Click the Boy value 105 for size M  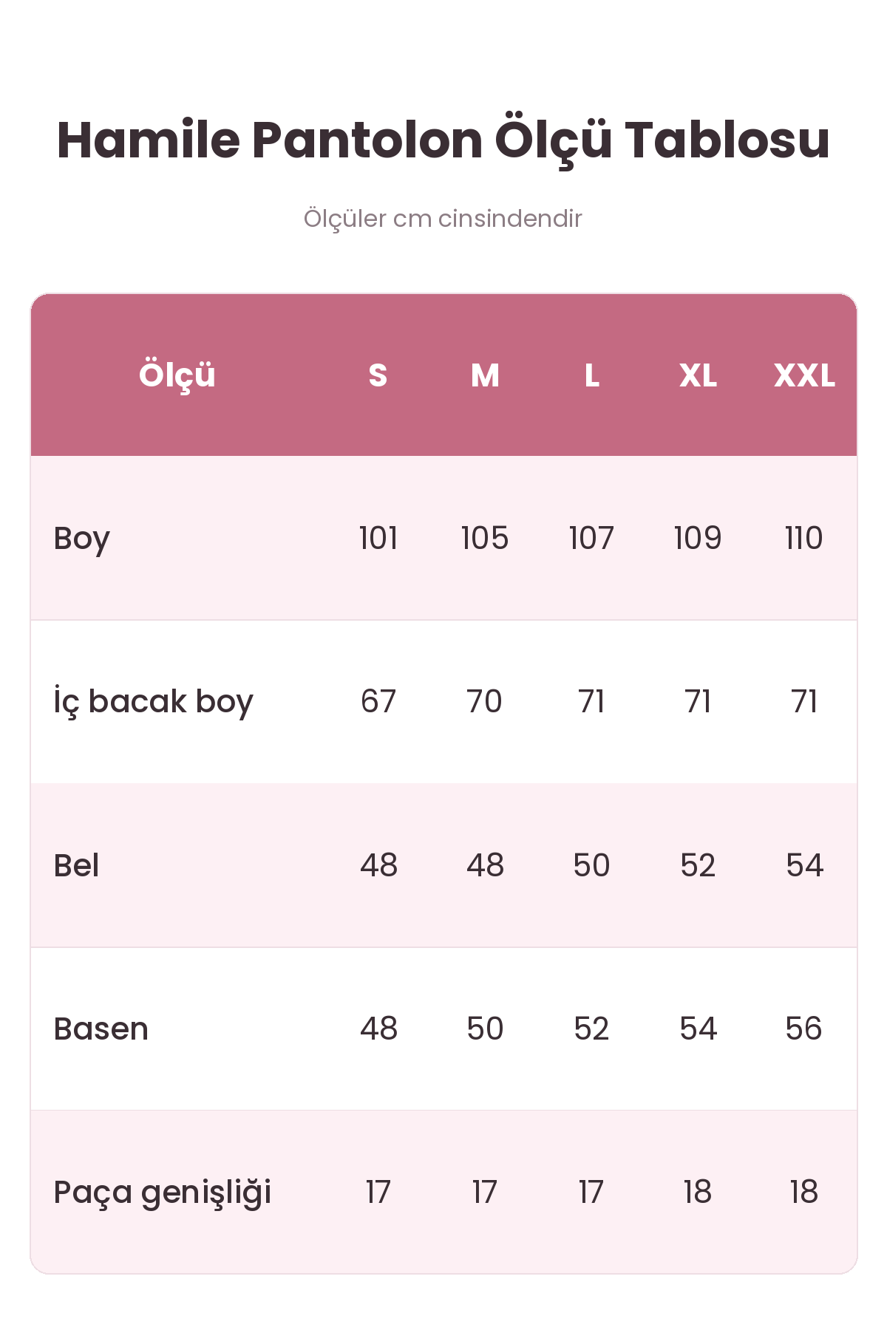pos(485,538)
